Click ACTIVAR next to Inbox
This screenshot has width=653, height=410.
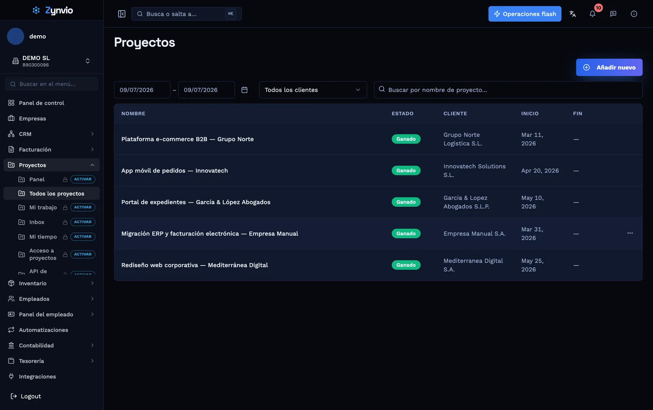coord(83,222)
